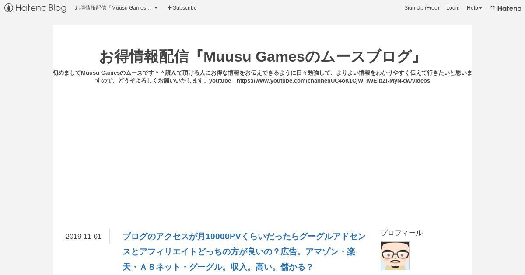
Task: Open the Login link
Action: tap(453, 8)
